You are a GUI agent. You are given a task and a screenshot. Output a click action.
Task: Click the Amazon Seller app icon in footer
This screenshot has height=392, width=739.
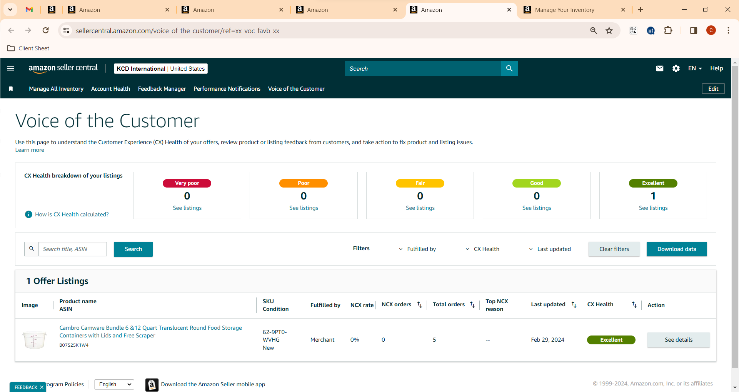152,384
